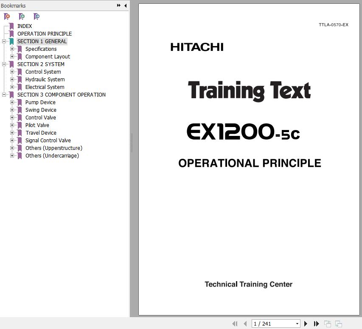Screen dimensions: 362x329
Task: Click the delete bookmark icon
Action: point(7,17)
